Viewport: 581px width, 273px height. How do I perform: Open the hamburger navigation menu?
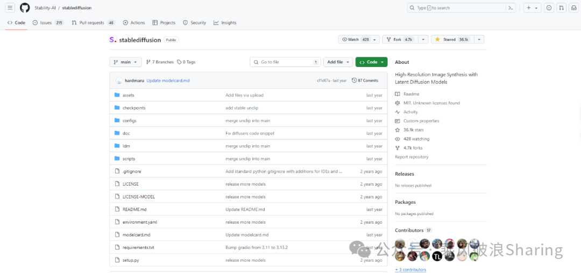tap(10, 8)
